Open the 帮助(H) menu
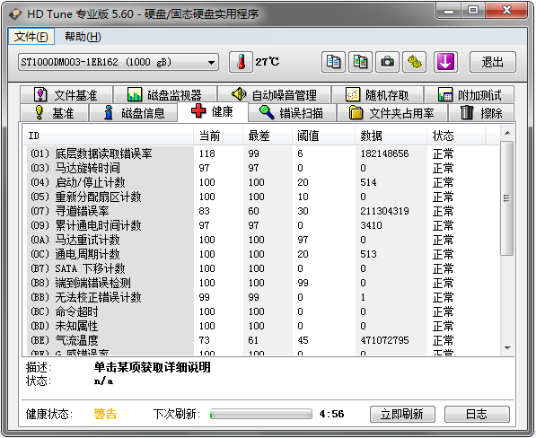Viewport: 536px width, 438px height. click(83, 37)
